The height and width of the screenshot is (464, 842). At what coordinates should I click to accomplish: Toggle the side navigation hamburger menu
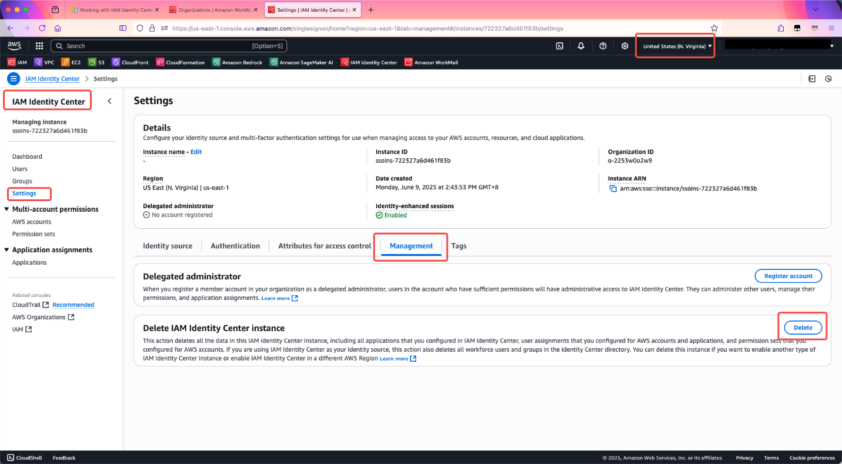(x=14, y=79)
